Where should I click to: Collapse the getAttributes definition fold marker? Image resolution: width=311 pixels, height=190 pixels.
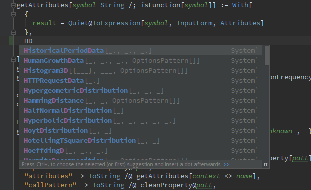click(x=13, y=5)
